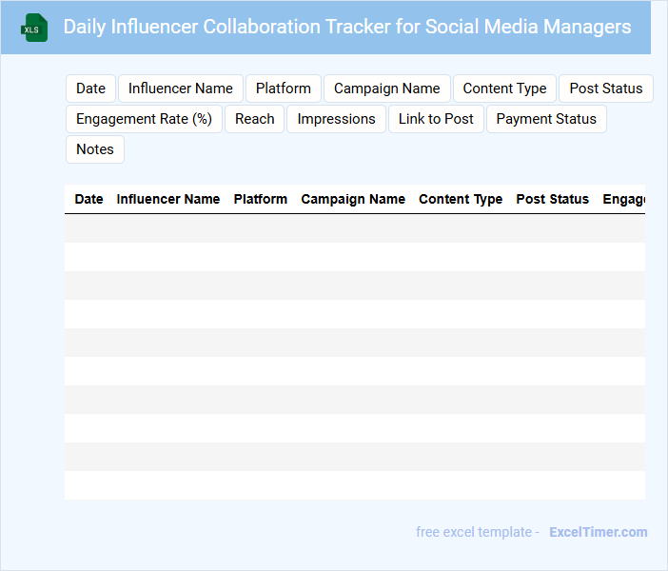
Task: Select the Engagement Rate (%) tag
Action: point(144,119)
